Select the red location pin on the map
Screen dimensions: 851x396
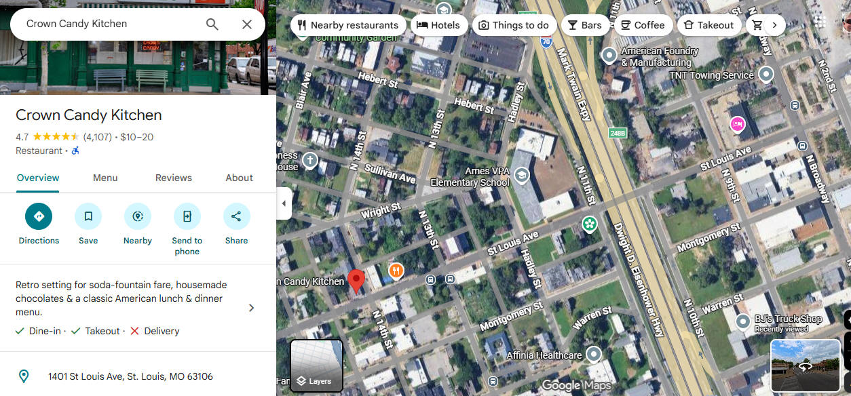pyautogui.click(x=356, y=281)
